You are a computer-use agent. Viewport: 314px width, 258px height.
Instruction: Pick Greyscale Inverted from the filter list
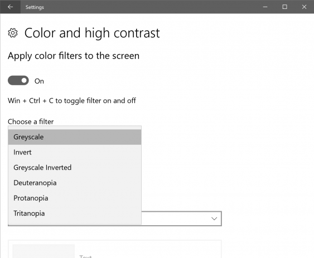pos(75,168)
